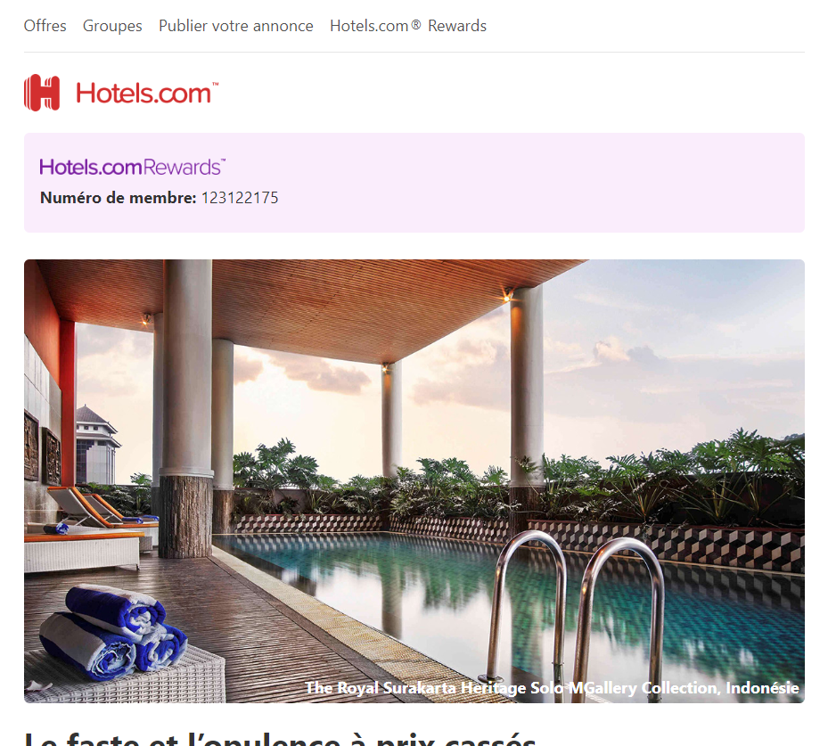Click the member number 123122175
This screenshot has height=746, width=828.
pos(240,198)
